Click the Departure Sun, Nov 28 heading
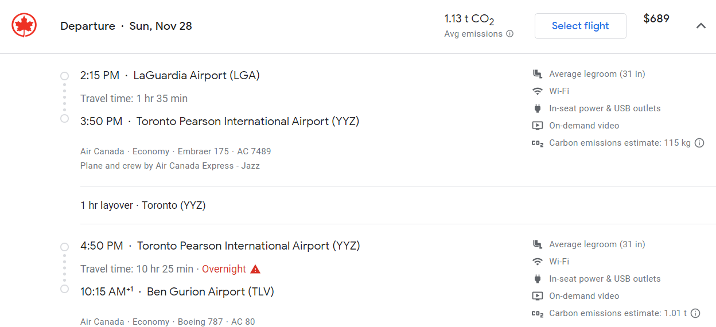 point(126,26)
